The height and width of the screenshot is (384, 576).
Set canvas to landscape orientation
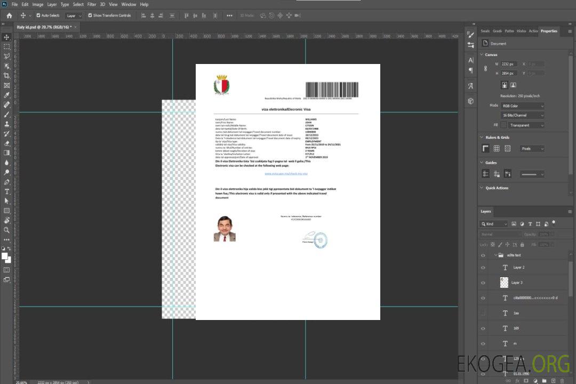(513, 85)
